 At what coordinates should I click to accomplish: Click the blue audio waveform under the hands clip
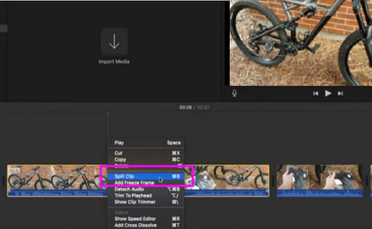point(320,193)
